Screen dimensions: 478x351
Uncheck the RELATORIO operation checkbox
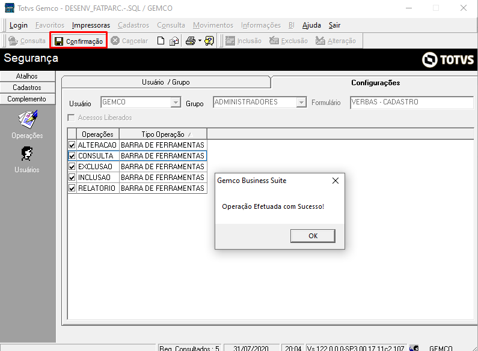click(72, 188)
